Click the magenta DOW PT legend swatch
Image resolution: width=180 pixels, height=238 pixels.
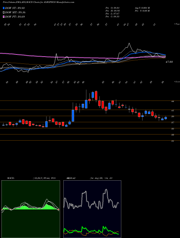(4, 17)
